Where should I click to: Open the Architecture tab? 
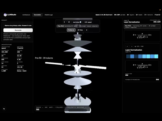pyautogui.click(x=26, y=15)
